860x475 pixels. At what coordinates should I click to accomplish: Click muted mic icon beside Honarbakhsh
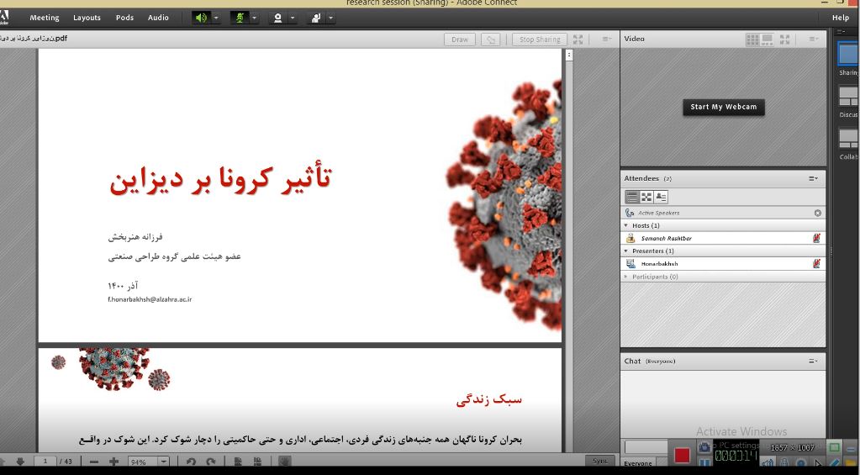[816, 264]
